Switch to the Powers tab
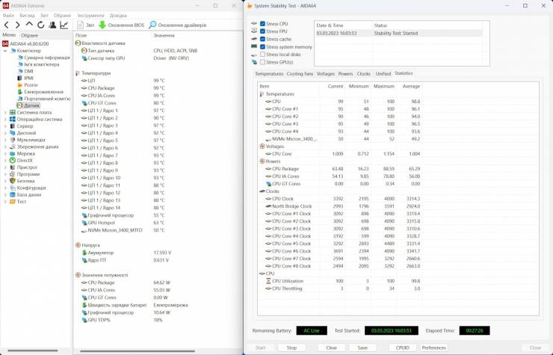Screen dimensions: 553x355 [345, 74]
